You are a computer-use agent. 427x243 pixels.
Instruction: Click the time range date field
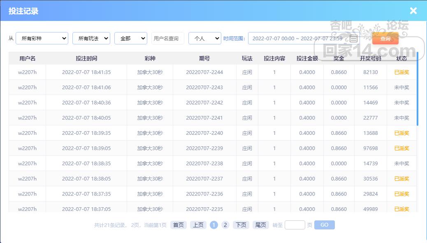[x=297, y=38]
